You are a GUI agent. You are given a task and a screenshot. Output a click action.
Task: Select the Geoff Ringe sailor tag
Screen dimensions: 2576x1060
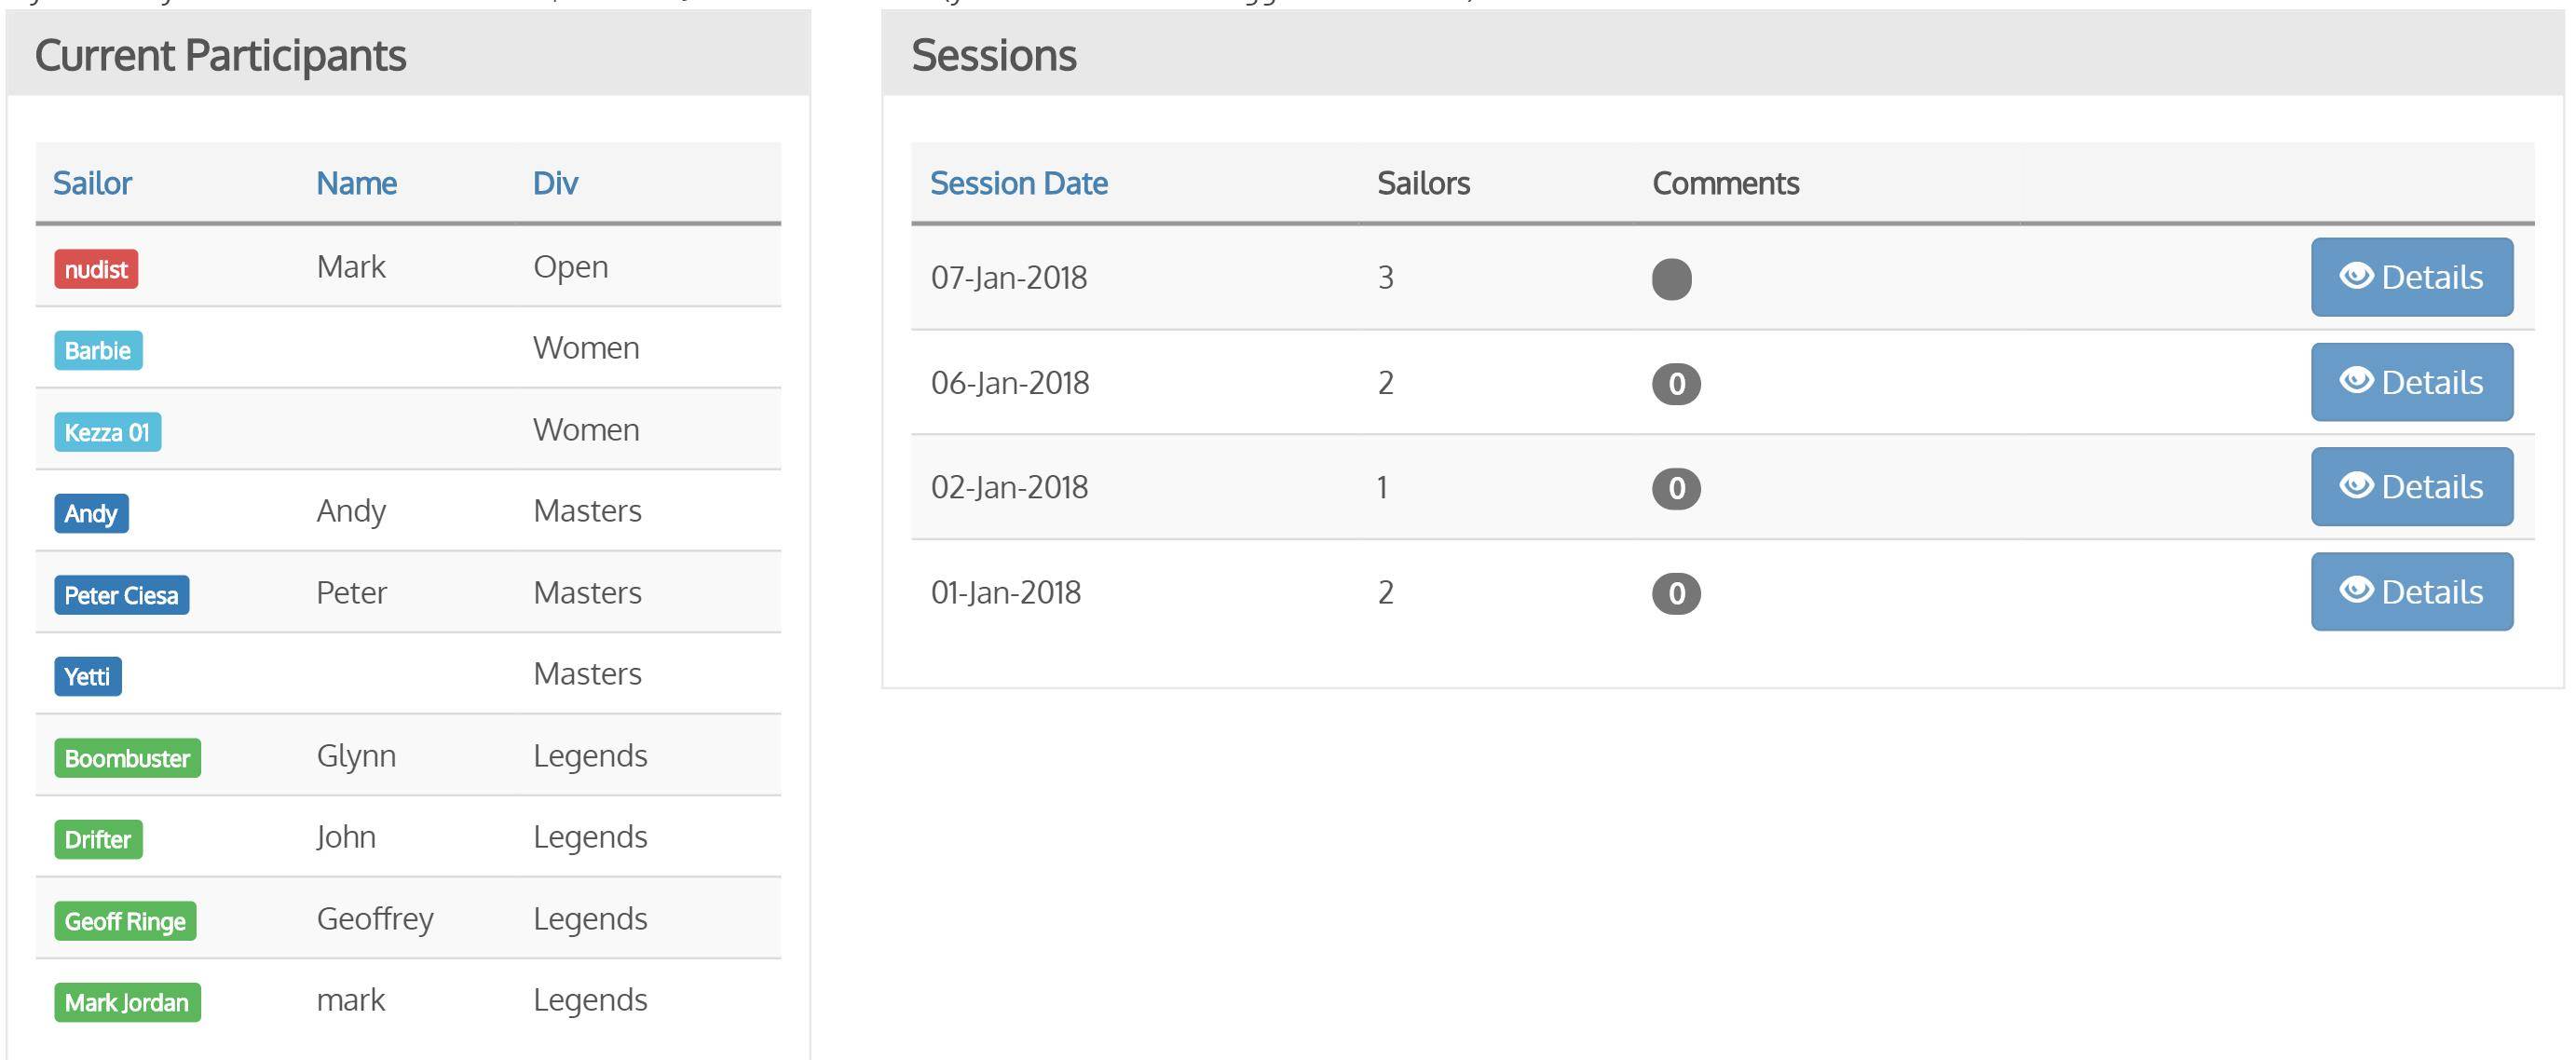(x=125, y=921)
